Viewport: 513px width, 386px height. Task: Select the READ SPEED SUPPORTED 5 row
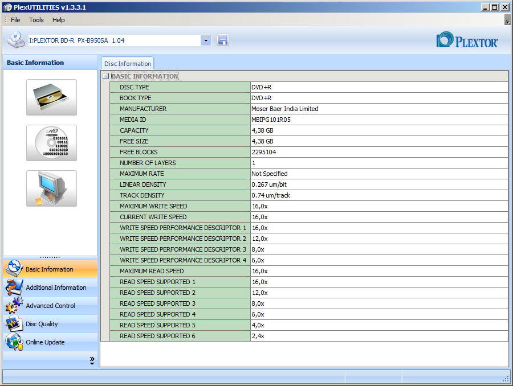click(x=308, y=325)
